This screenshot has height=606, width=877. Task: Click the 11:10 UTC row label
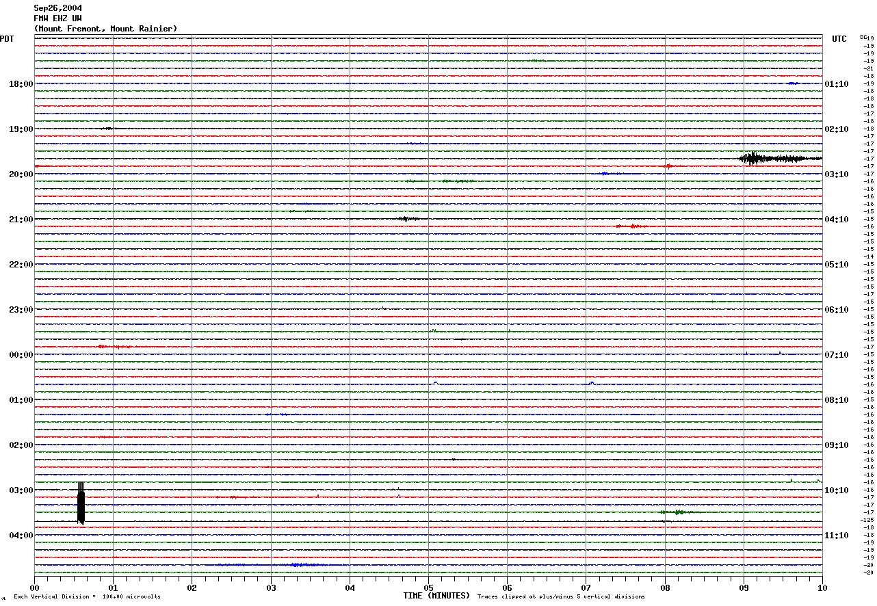coord(837,536)
